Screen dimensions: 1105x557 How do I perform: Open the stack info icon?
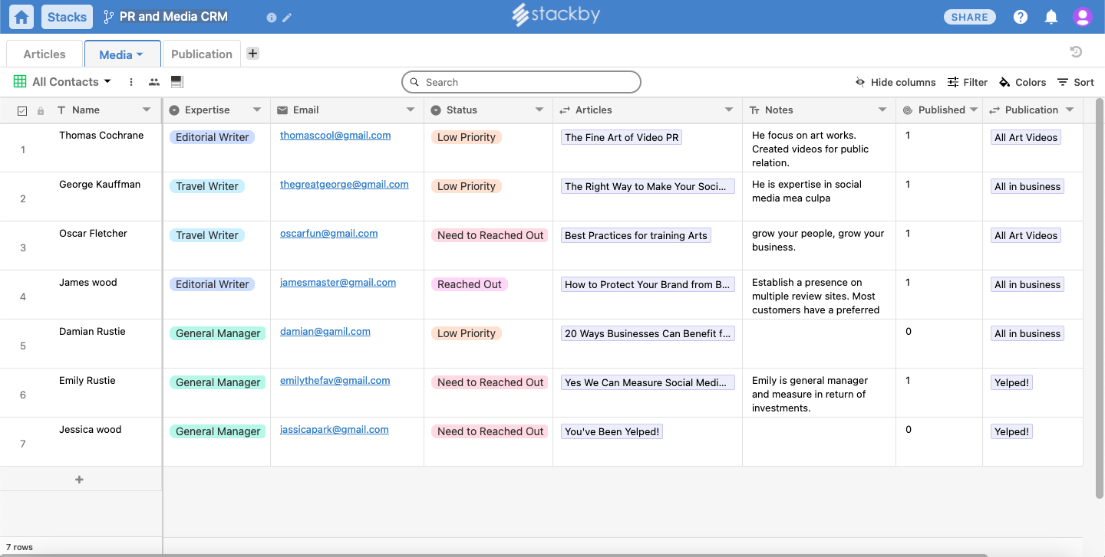271,18
